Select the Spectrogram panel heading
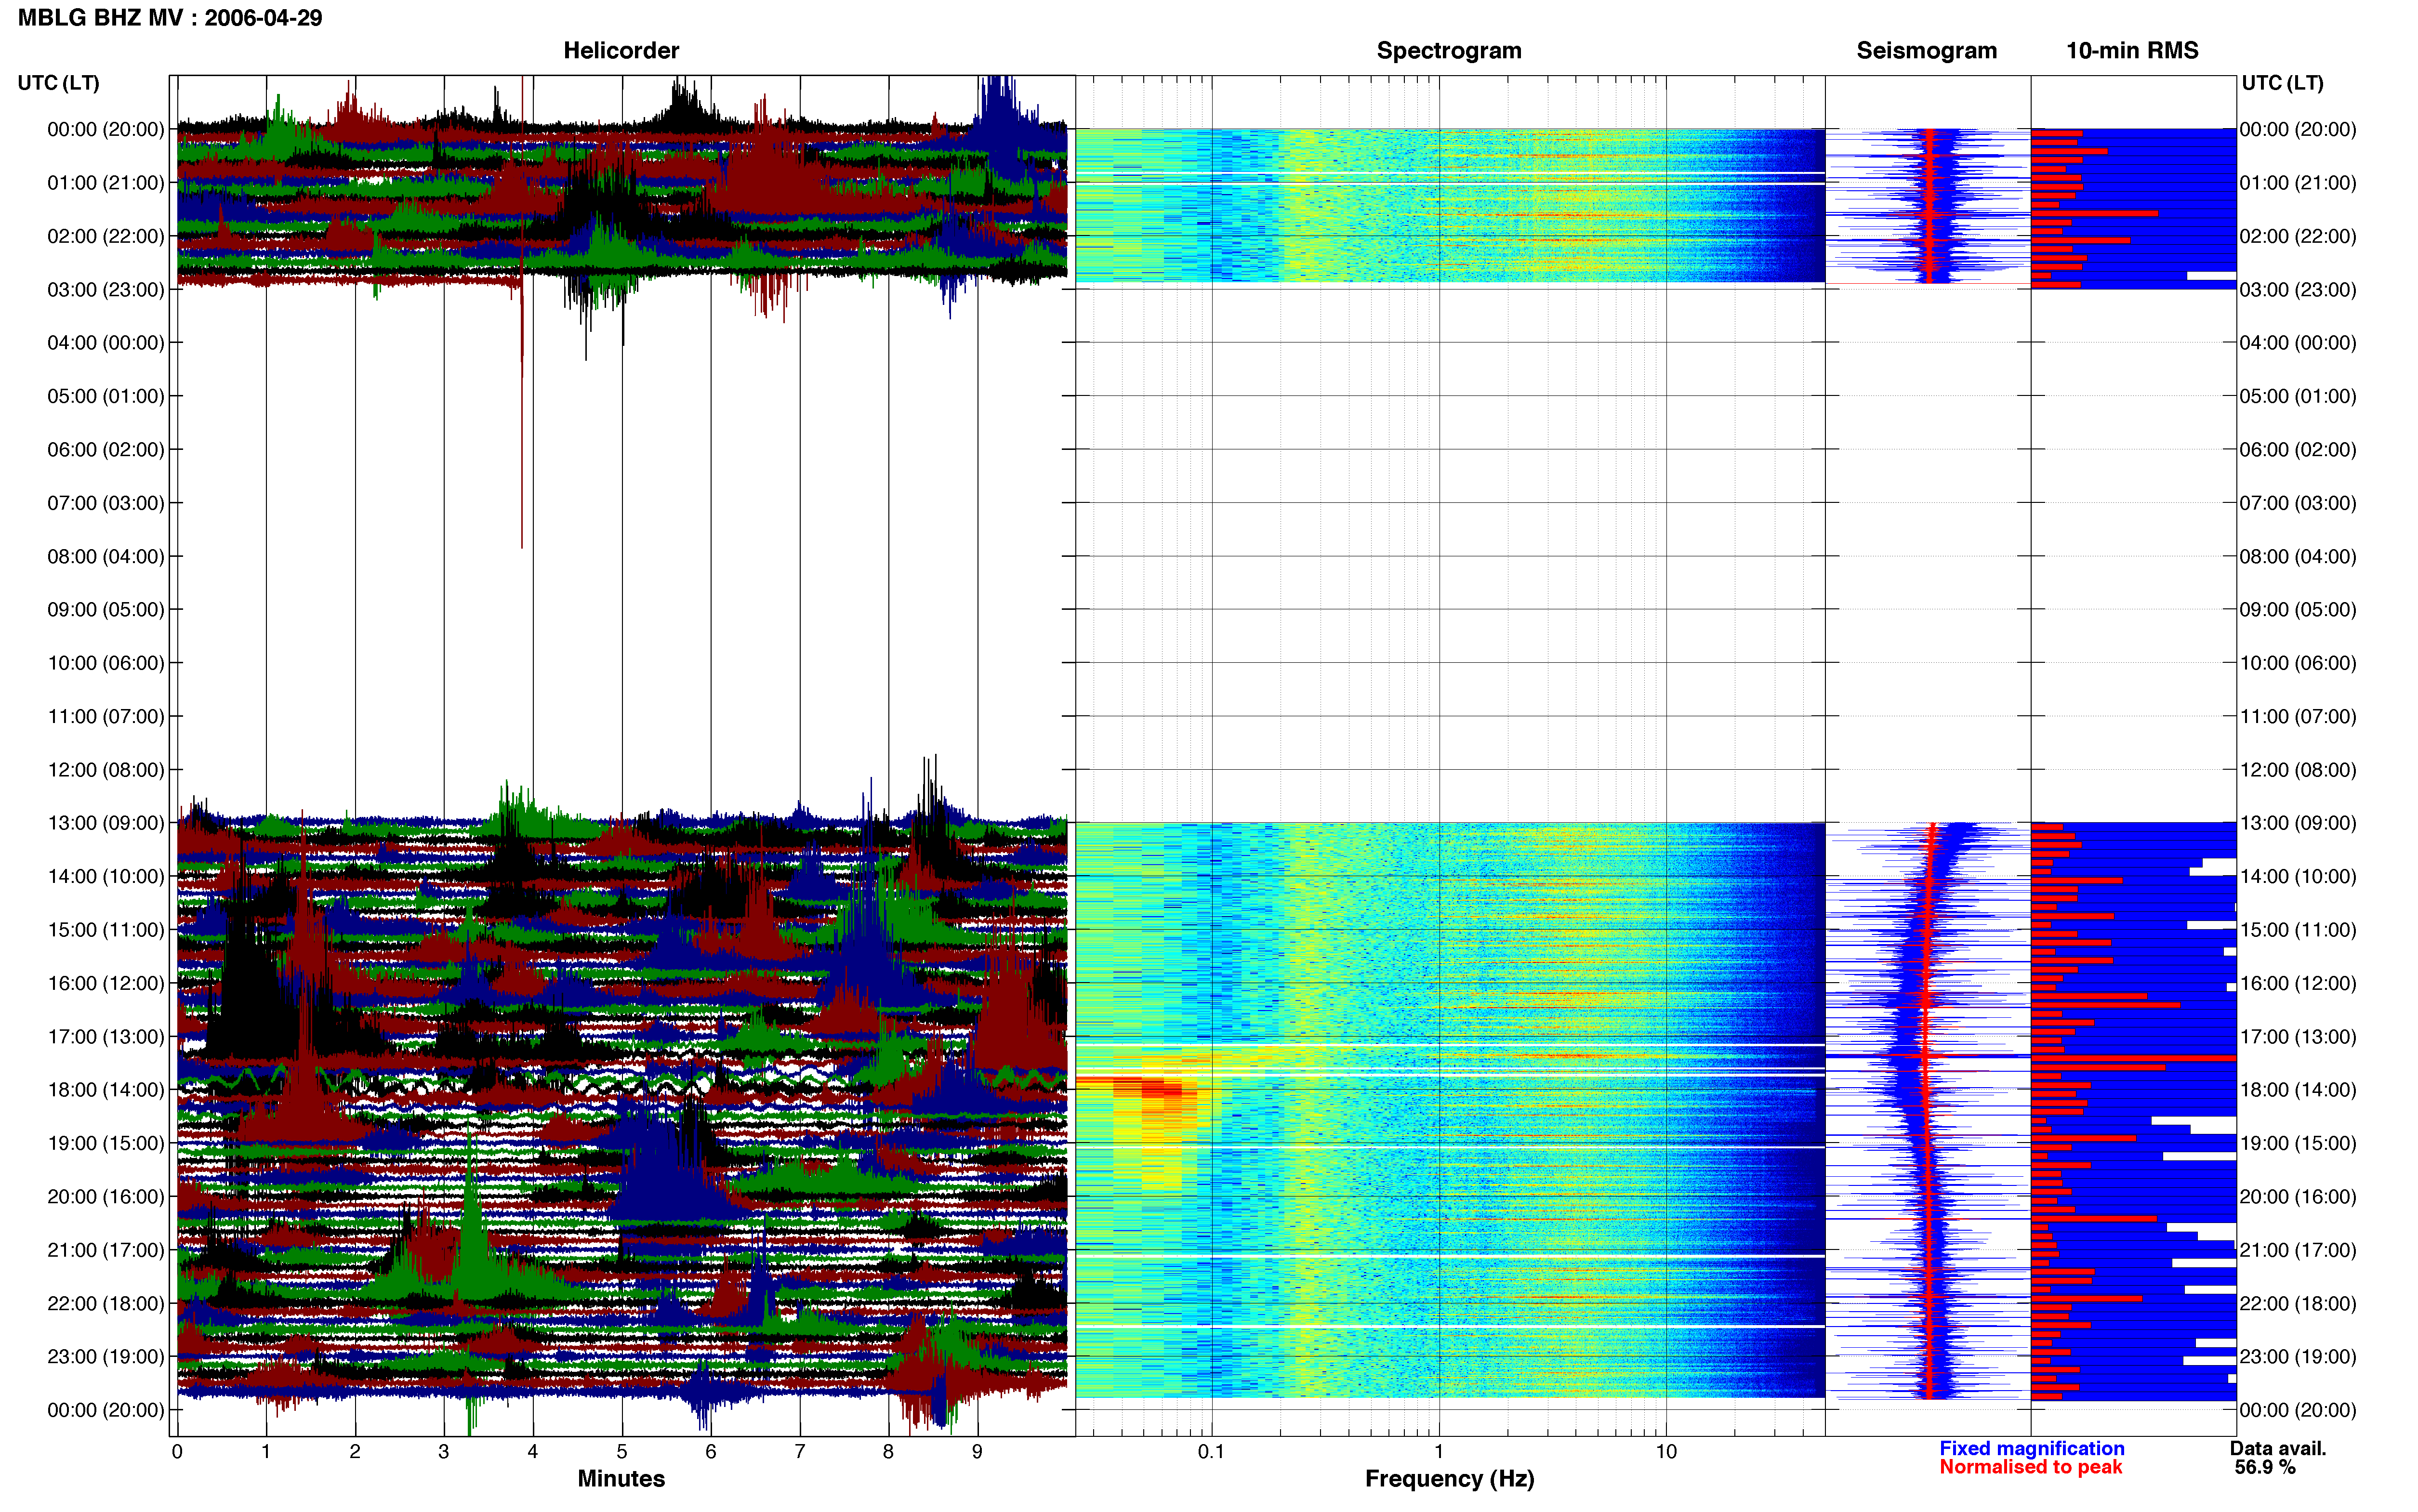 (1449, 50)
